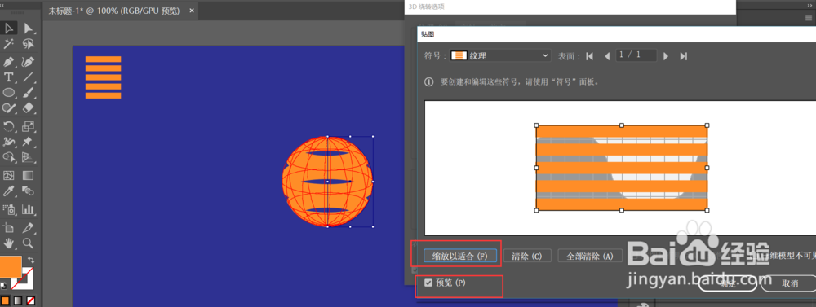Click the striped artwork in map preview
The width and height of the screenshot is (816, 307).
(x=621, y=168)
